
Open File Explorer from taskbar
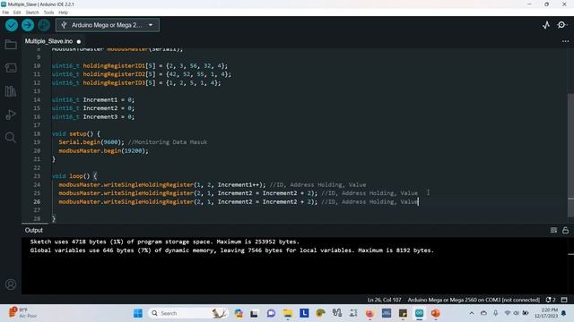[x=288, y=313]
